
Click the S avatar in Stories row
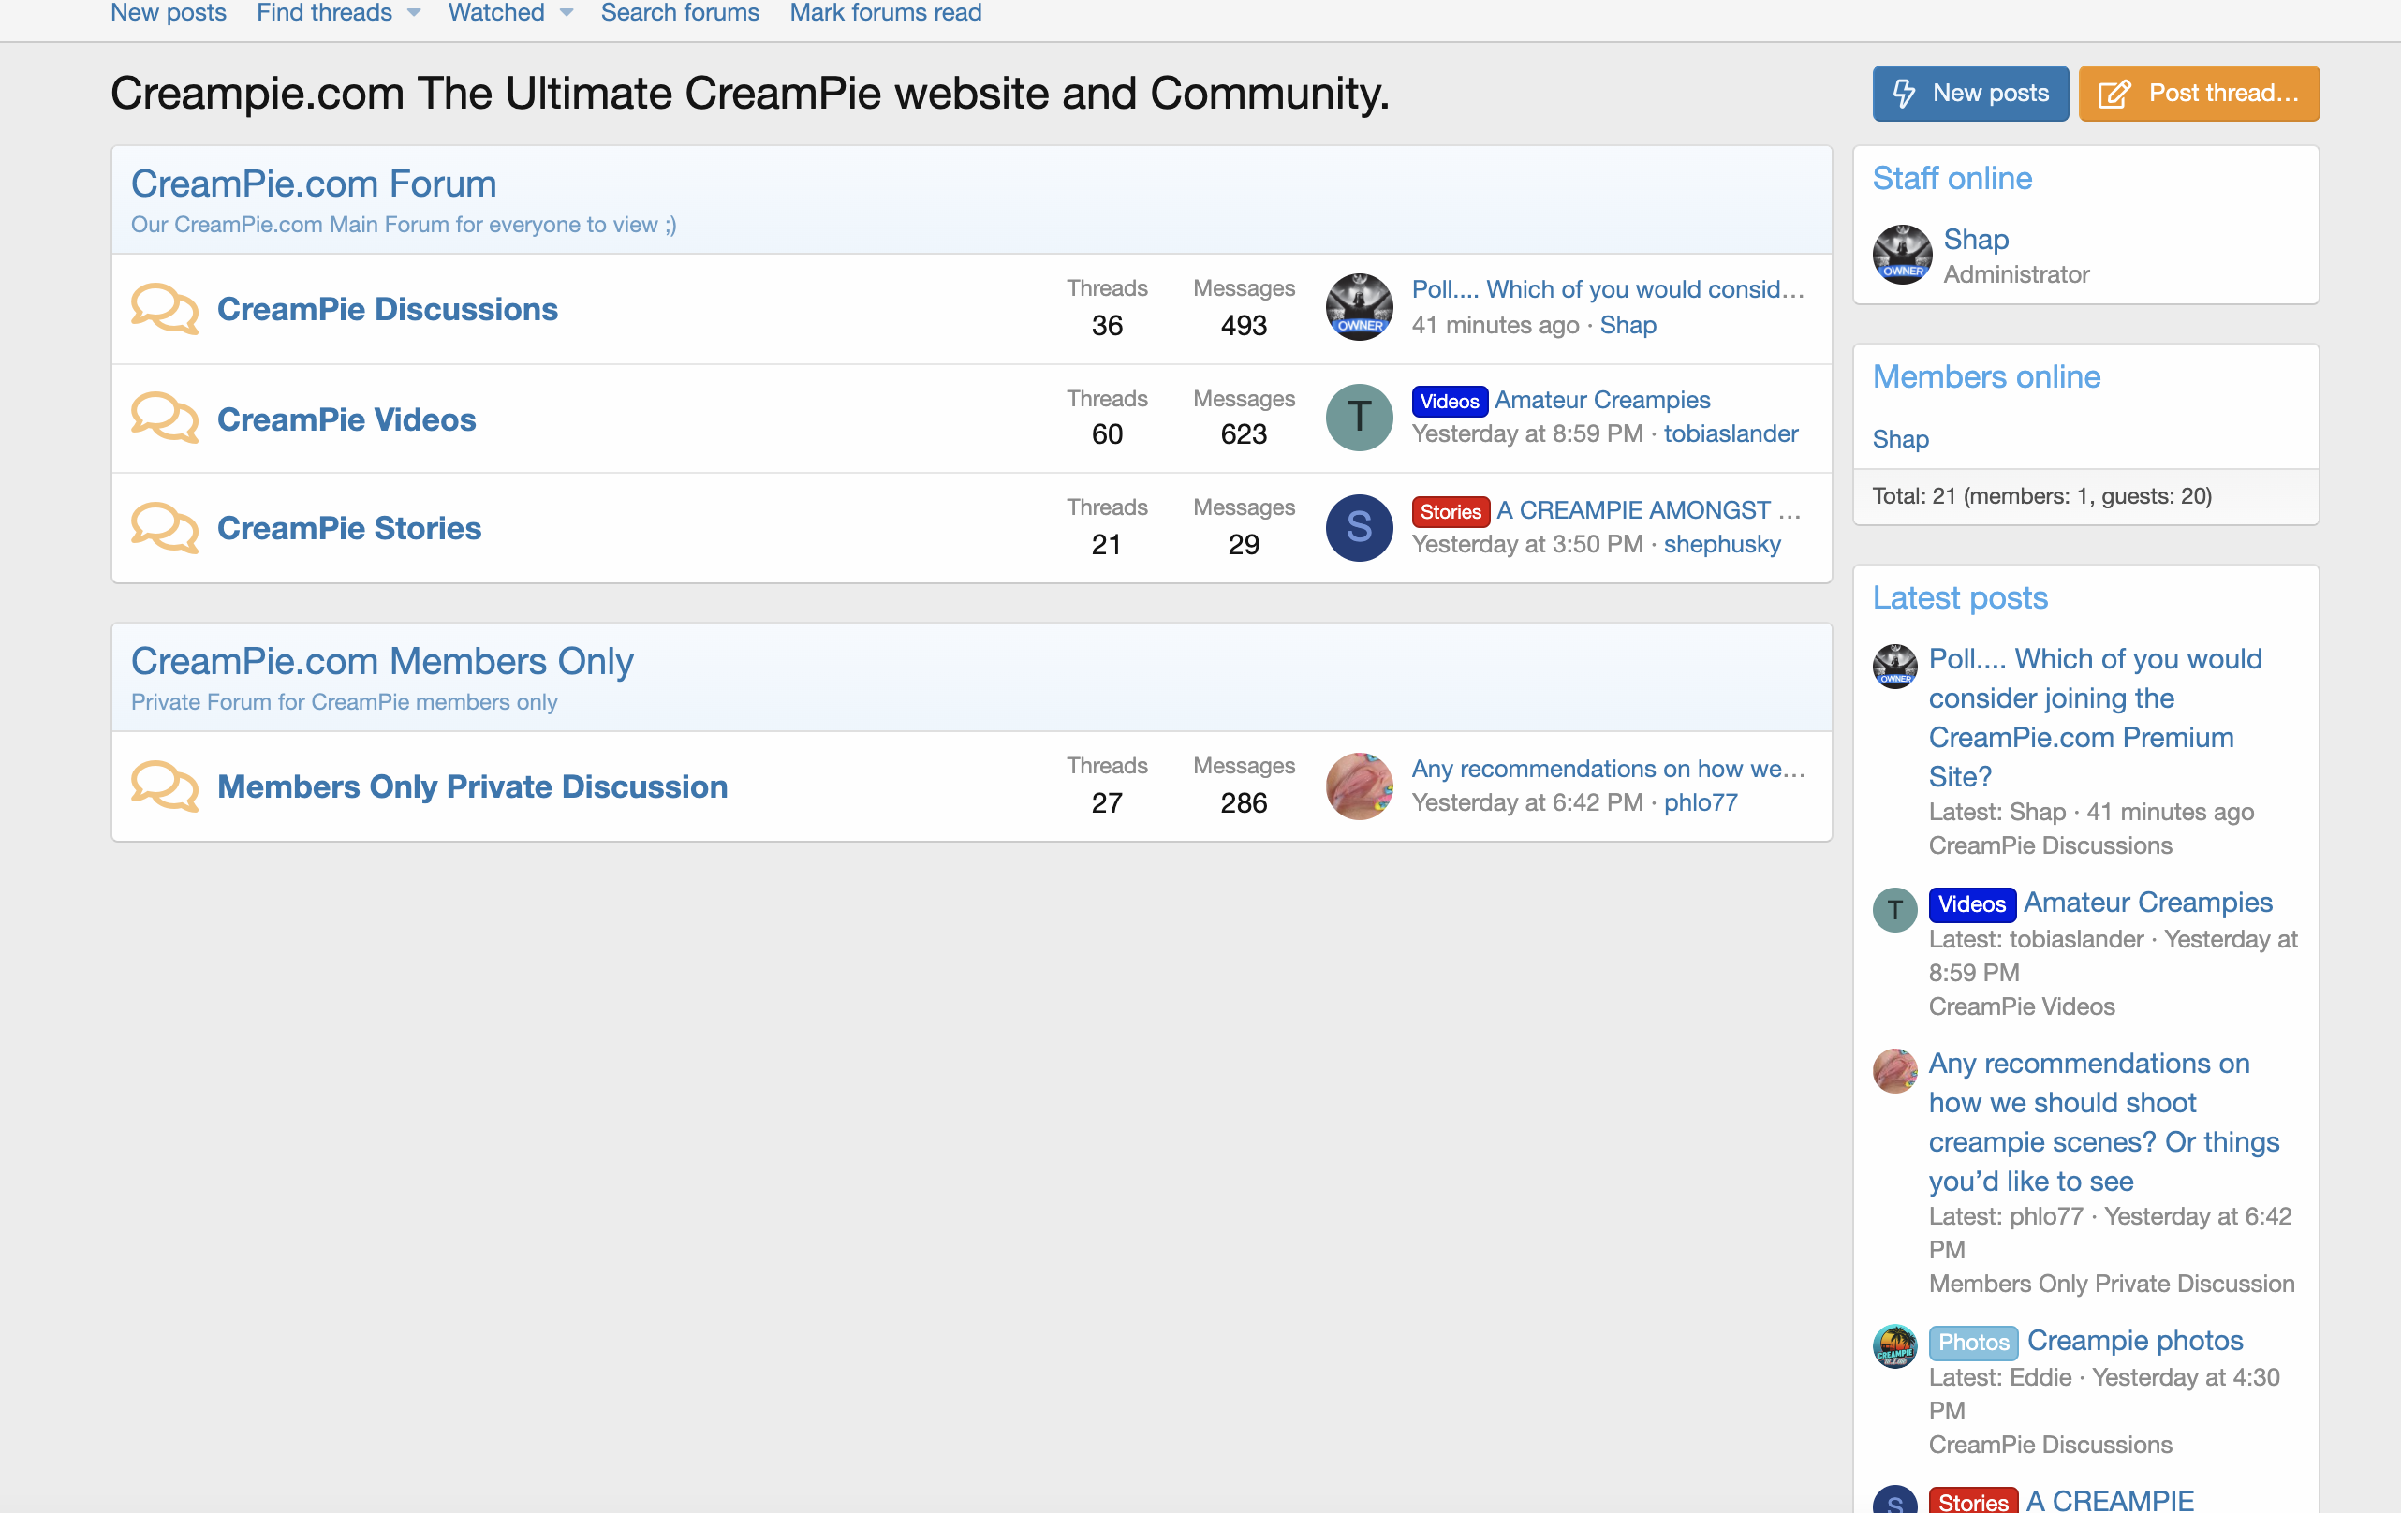point(1359,527)
